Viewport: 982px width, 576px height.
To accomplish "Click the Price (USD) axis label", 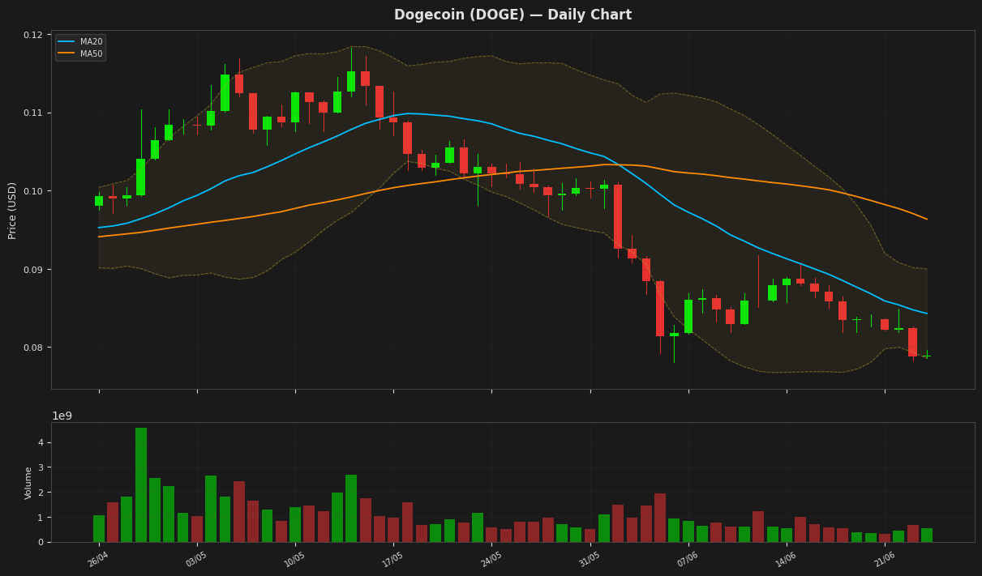I will (x=12, y=210).
